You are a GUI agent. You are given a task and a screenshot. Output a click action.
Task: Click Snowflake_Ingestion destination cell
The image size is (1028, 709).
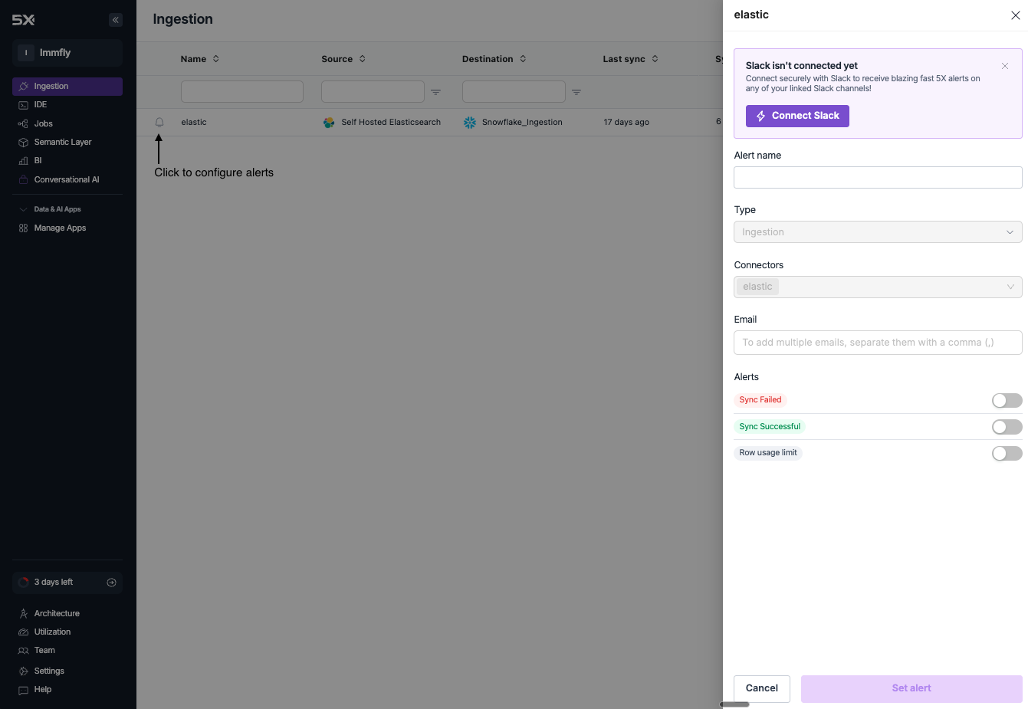pos(513,123)
